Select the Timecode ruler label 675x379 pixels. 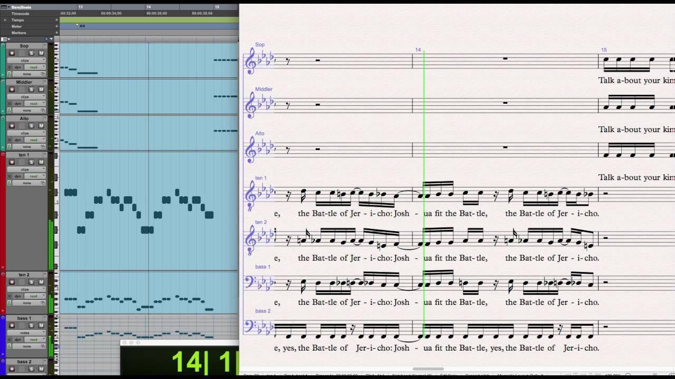coord(20,14)
